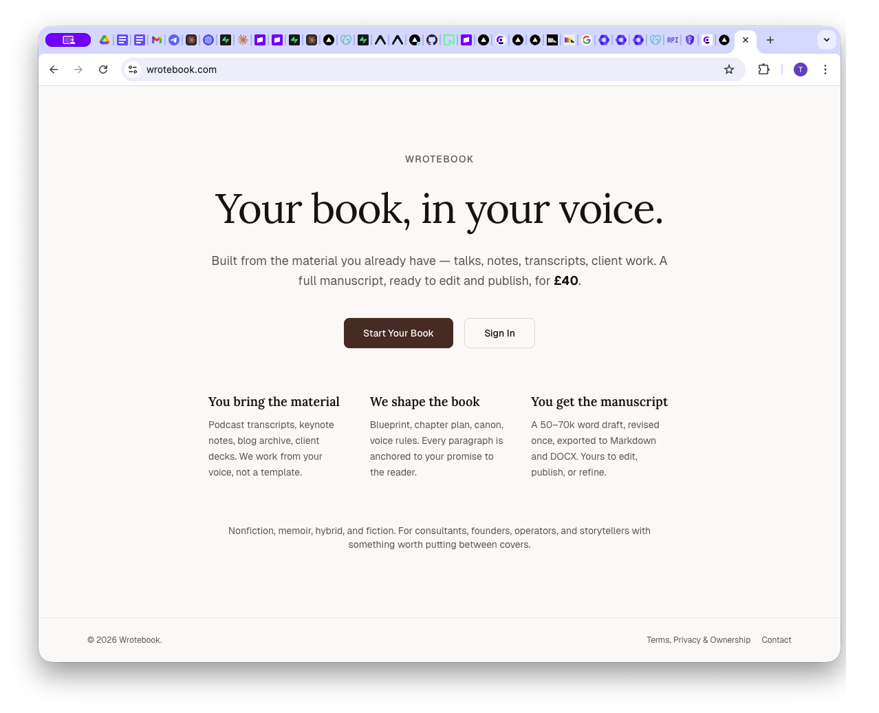Open the purple shield icon tab
The image size is (879, 713).
[x=690, y=40]
